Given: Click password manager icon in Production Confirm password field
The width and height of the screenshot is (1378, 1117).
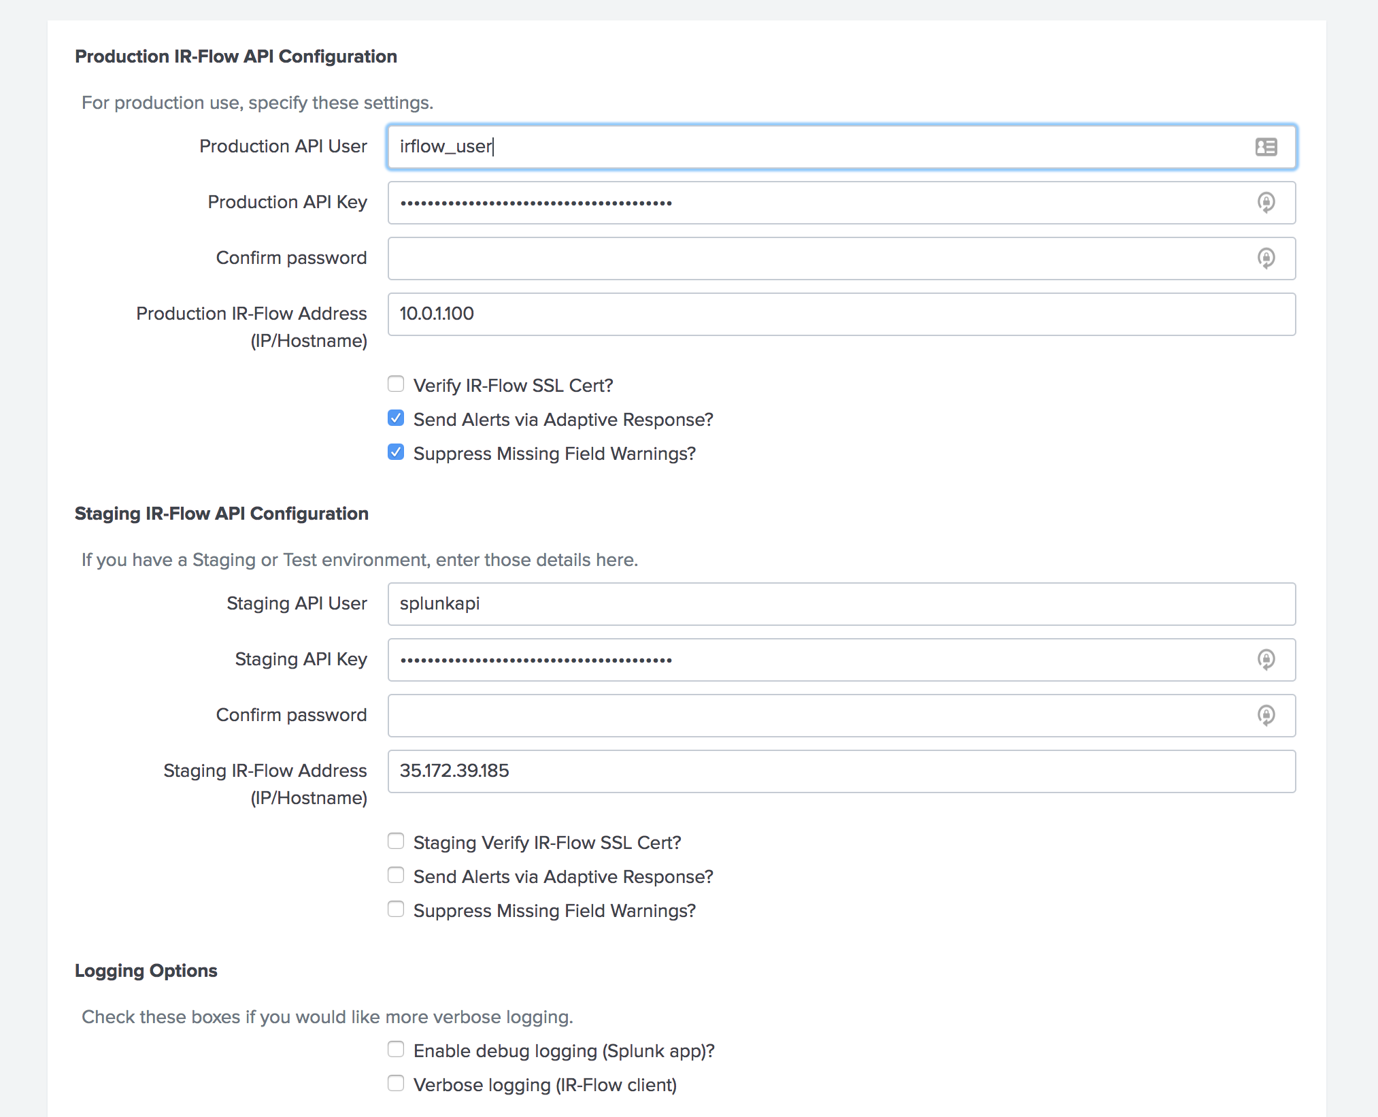Looking at the screenshot, I should click(x=1266, y=259).
